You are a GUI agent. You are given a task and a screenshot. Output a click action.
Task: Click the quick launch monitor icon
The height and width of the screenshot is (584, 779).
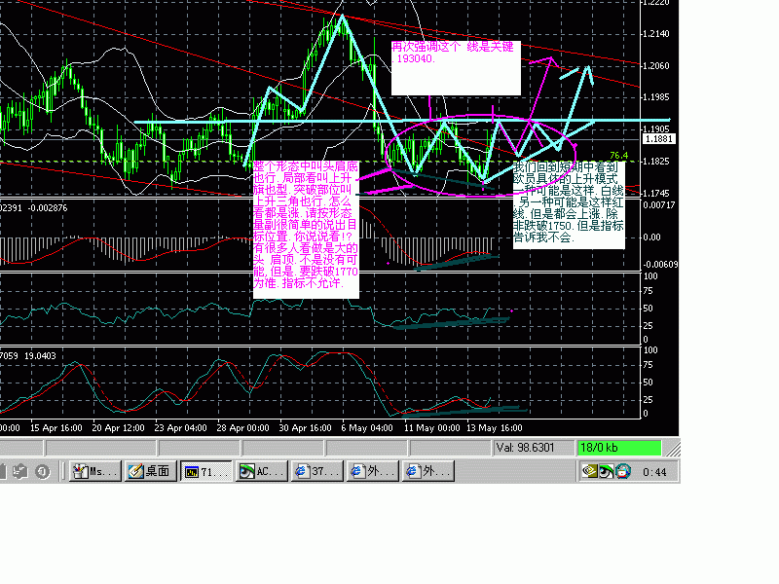tap(20, 471)
